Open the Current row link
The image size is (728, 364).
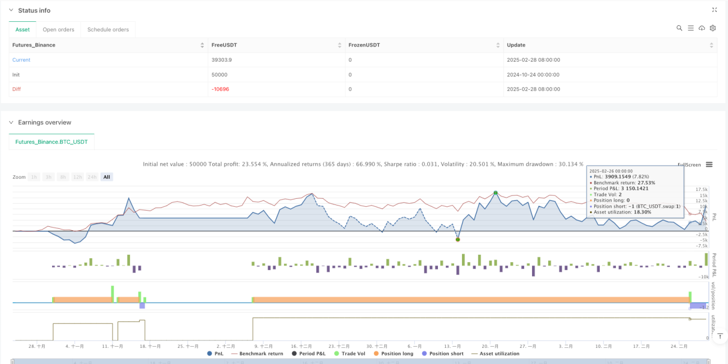pyautogui.click(x=21, y=60)
